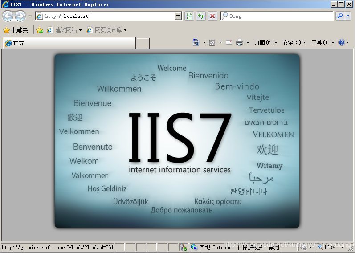
Task: Open the recent pages dropdown arrow
Action: tap(30, 16)
